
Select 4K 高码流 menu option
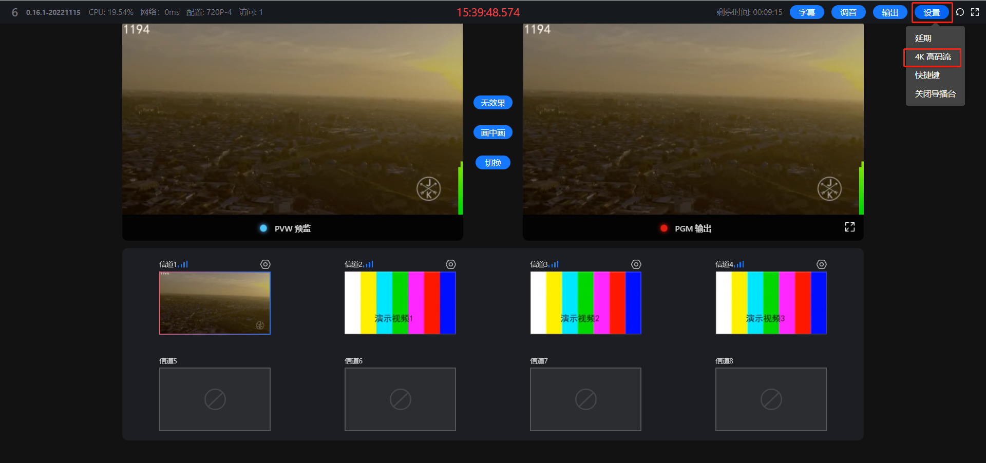[x=933, y=57]
